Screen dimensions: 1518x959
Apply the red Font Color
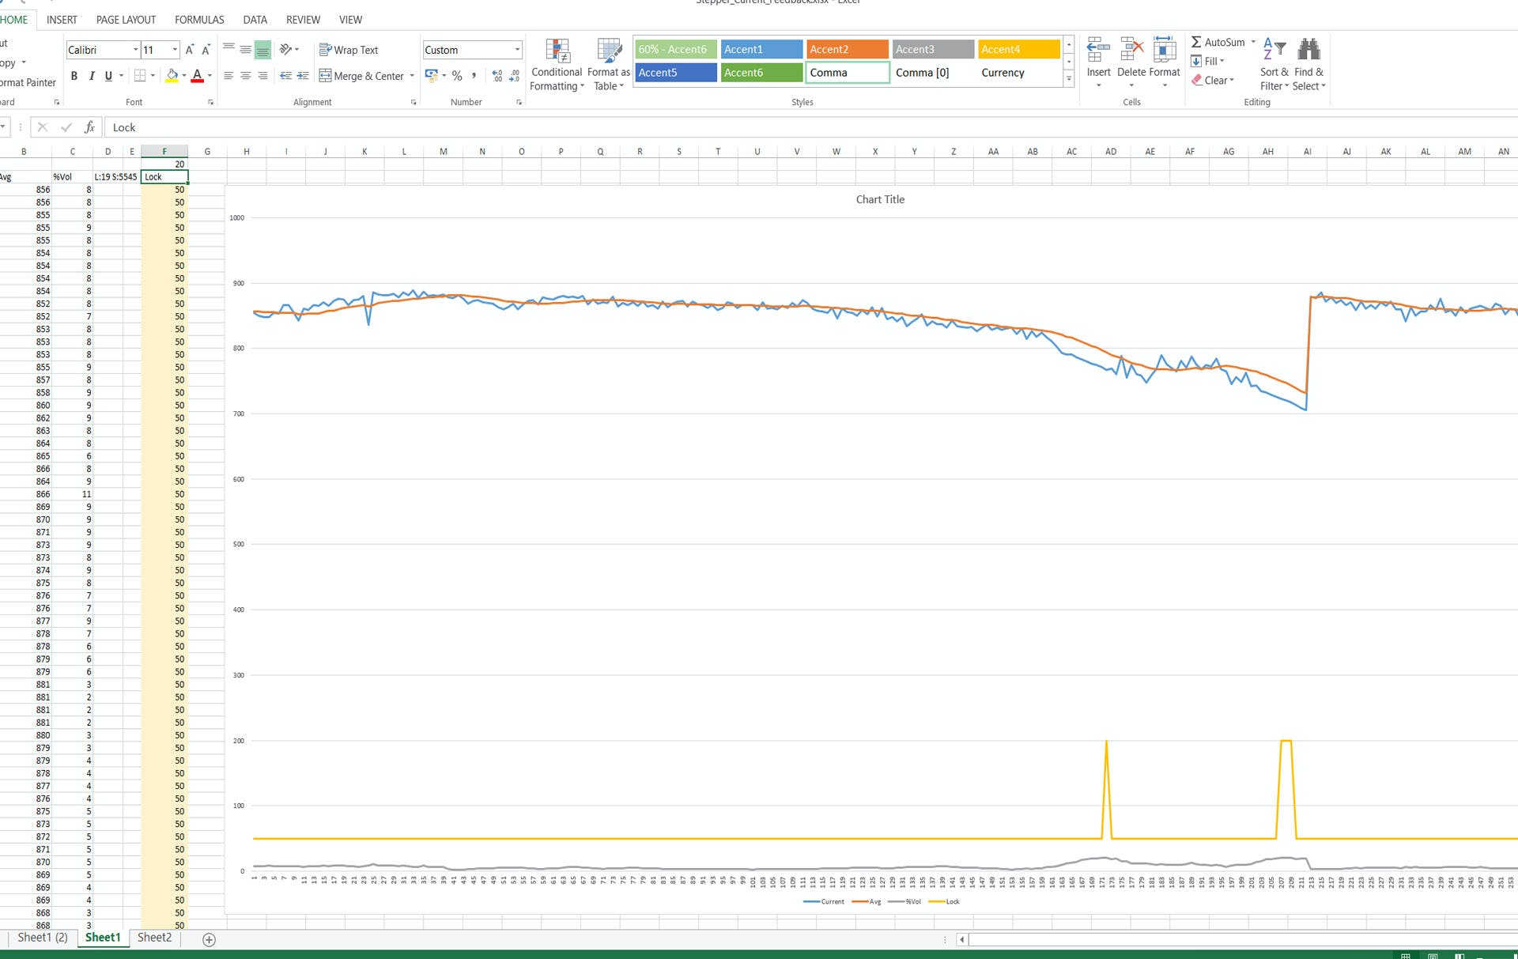[x=198, y=76]
